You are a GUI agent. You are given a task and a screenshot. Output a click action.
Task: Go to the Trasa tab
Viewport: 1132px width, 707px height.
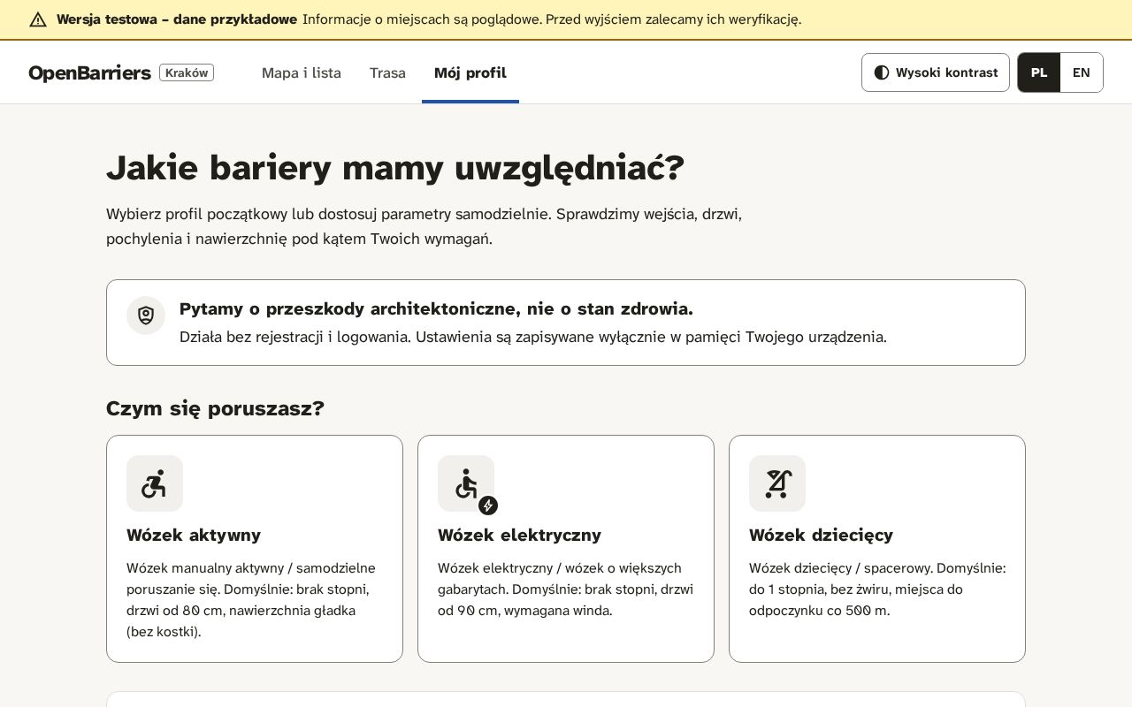tap(387, 72)
